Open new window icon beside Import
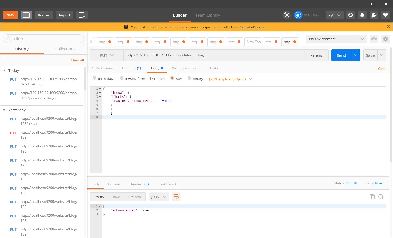Viewport: 393px width, 238px height. coord(82,15)
